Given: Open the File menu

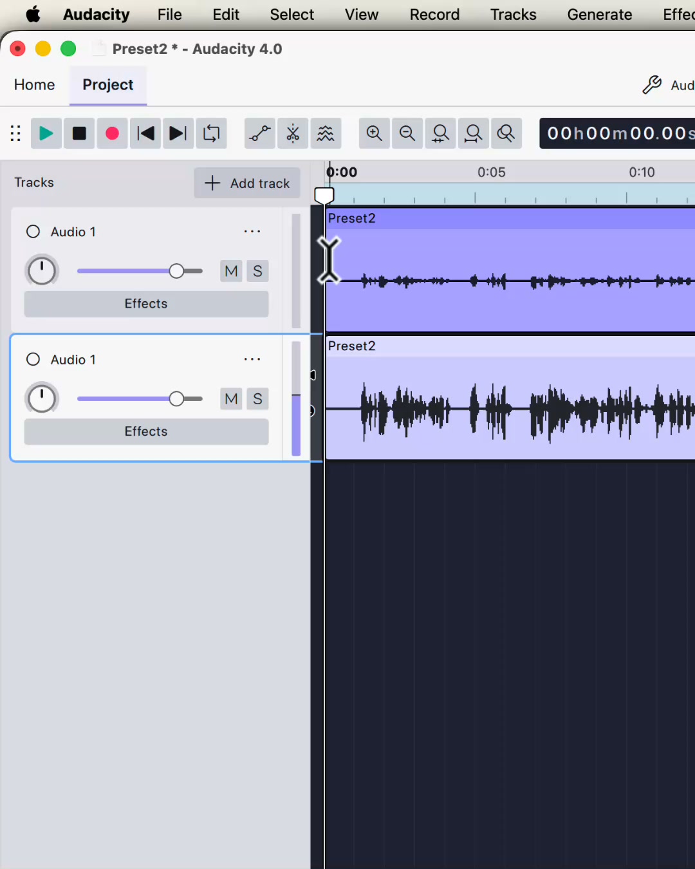Looking at the screenshot, I should click(x=170, y=14).
